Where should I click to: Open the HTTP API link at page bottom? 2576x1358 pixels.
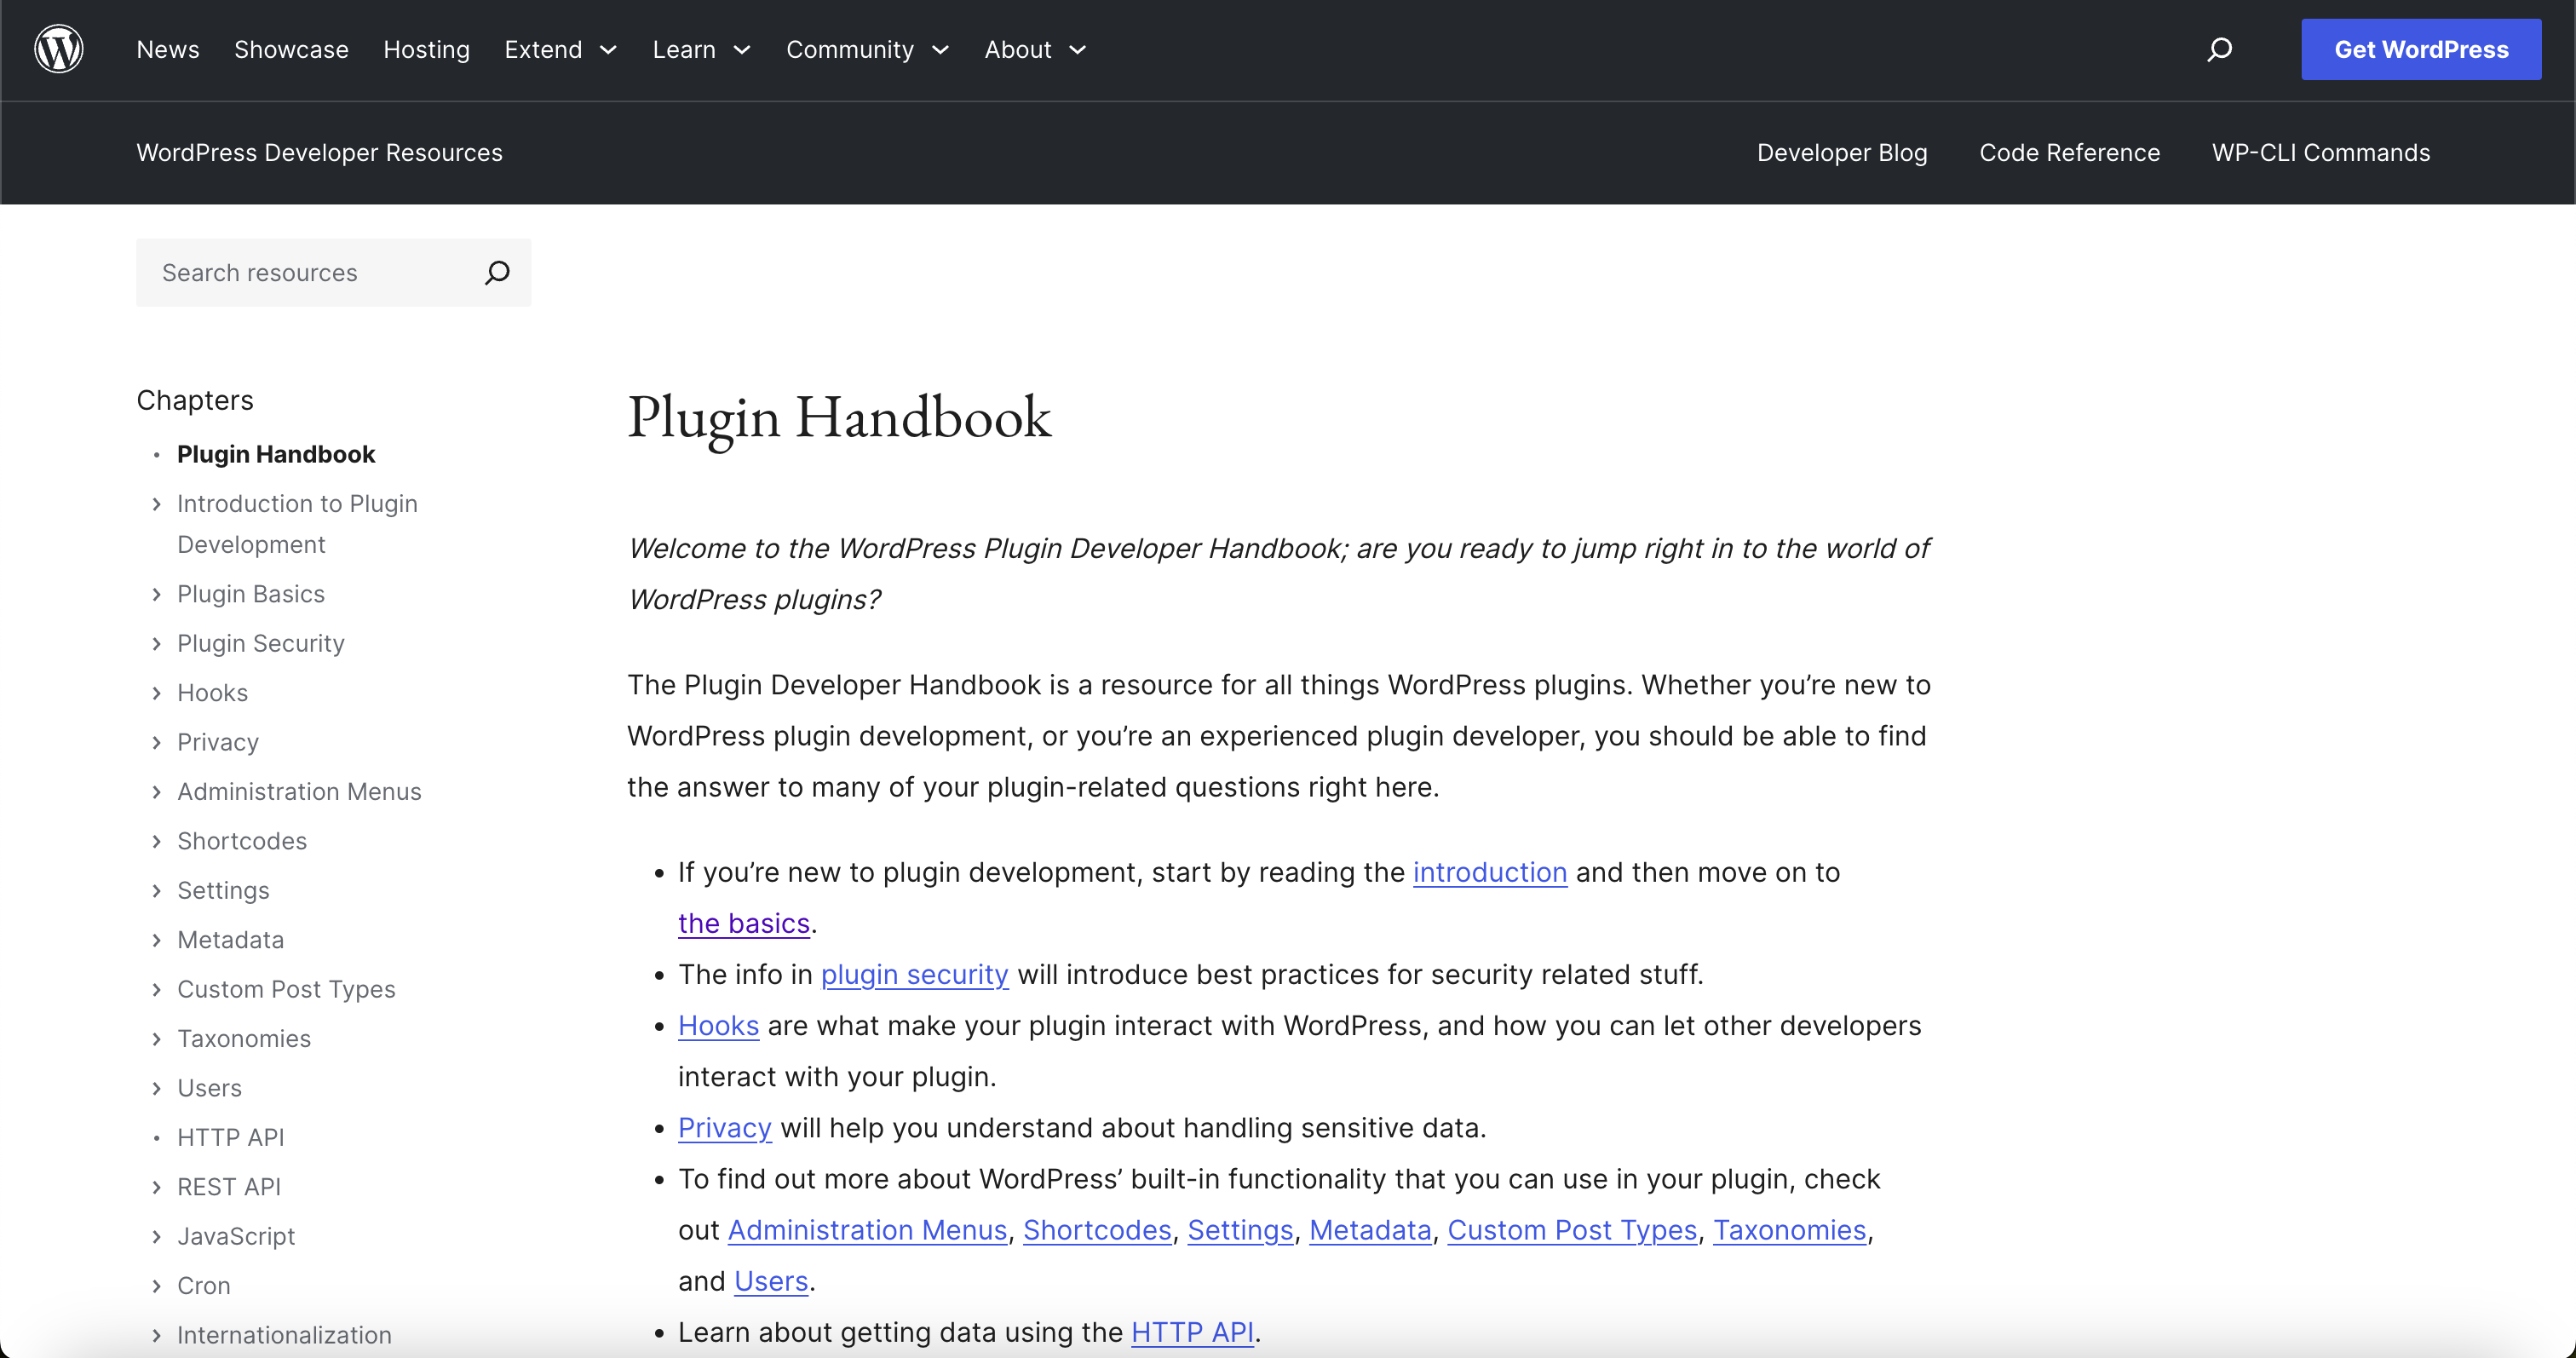(1192, 1331)
